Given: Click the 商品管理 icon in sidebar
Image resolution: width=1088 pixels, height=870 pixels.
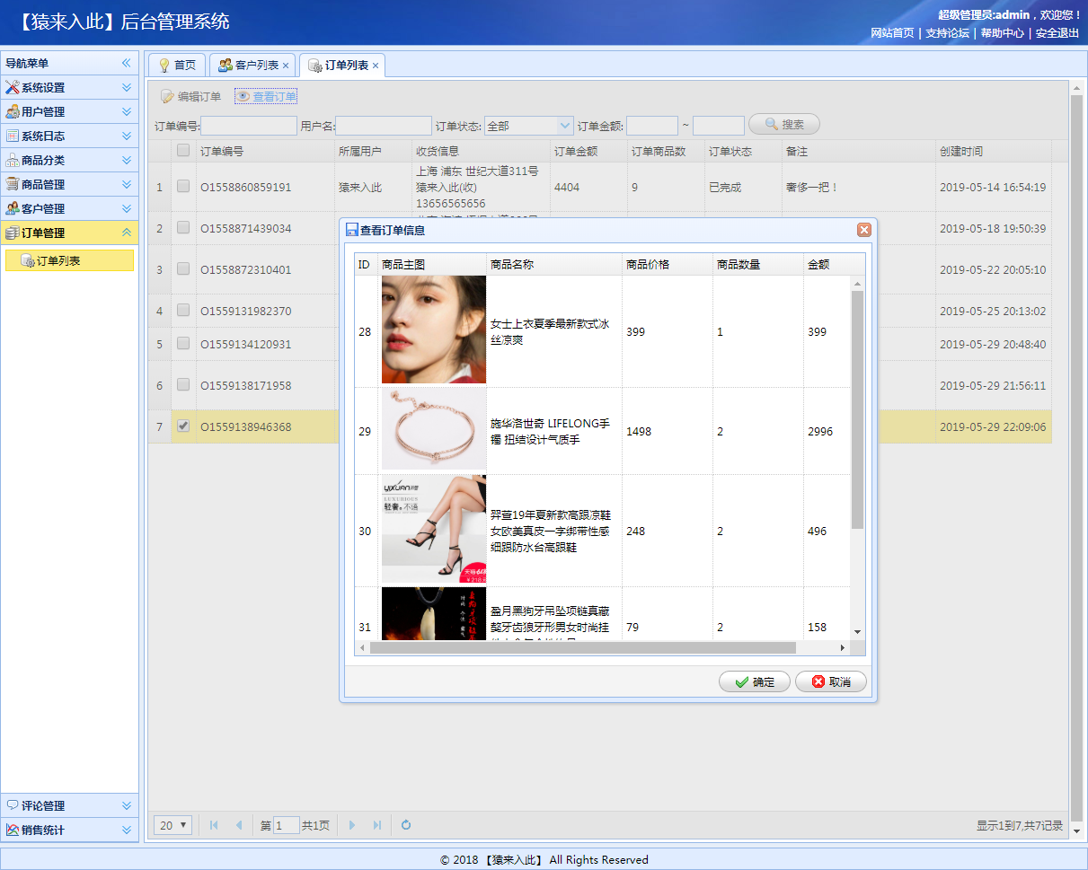Looking at the screenshot, I should [13, 185].
